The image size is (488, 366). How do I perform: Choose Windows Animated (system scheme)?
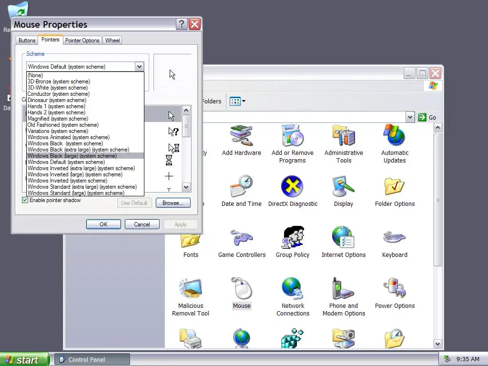click(x=85, y=137)
